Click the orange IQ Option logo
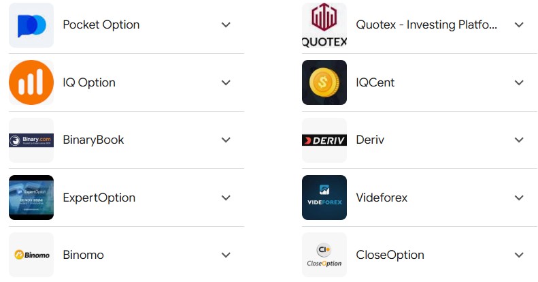The width and height of the screenshot is (538, 282). point(31,82)
